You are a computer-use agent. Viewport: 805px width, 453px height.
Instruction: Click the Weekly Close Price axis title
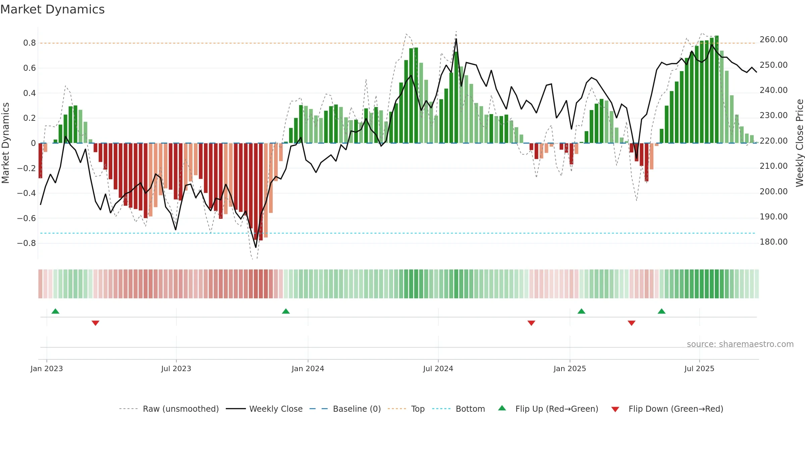coord(800,143)
